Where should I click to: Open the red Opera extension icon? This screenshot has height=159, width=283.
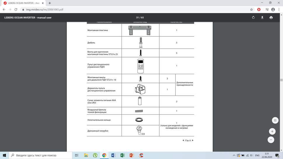(x=259, y=10)
